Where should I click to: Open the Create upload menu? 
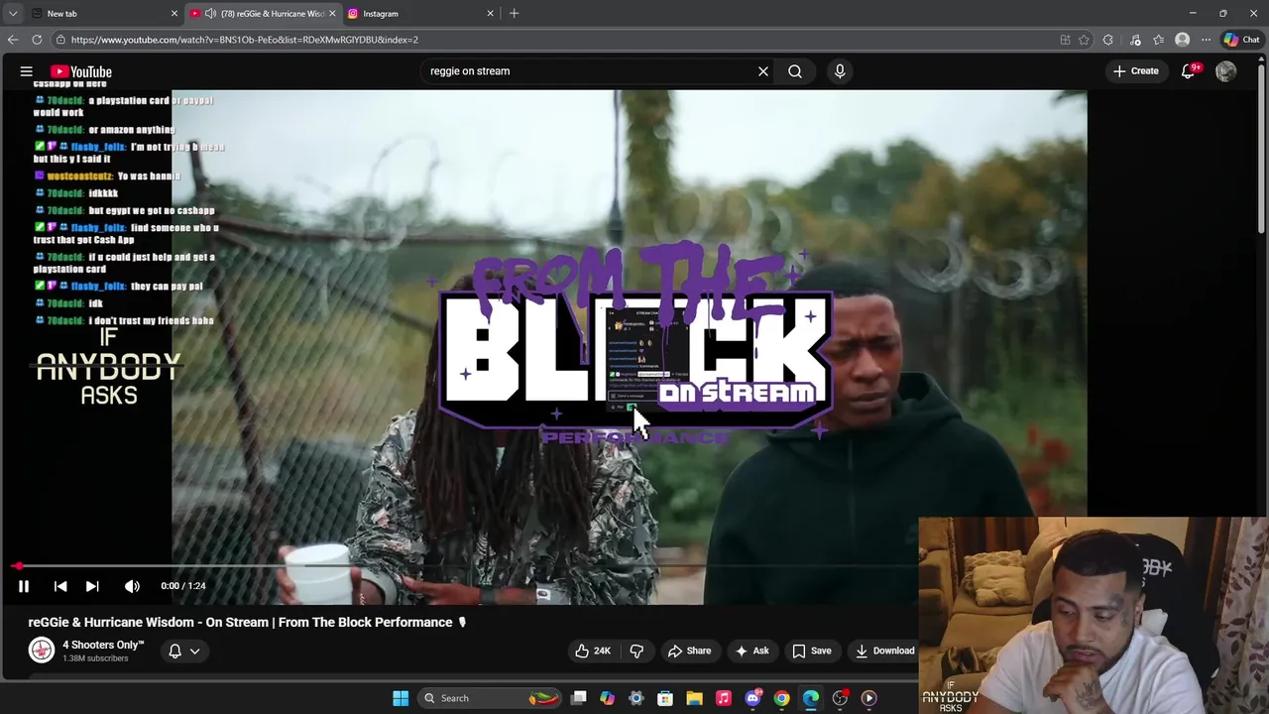pyautogui.click(x=1135, y=71)
